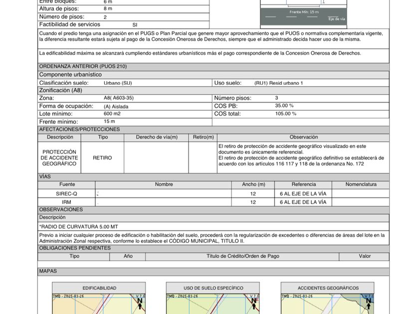The height and width of the screenshot is (314, 419).
Task: Click the 'Ancho (m)' column header
Action: [253, 184]
